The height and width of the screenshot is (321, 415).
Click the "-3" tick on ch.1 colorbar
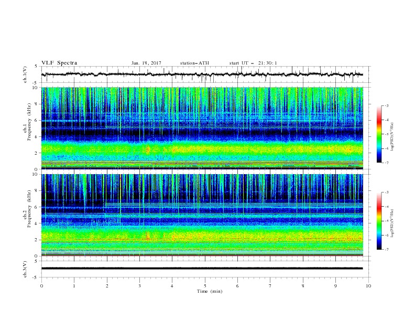tap(386, 105)
